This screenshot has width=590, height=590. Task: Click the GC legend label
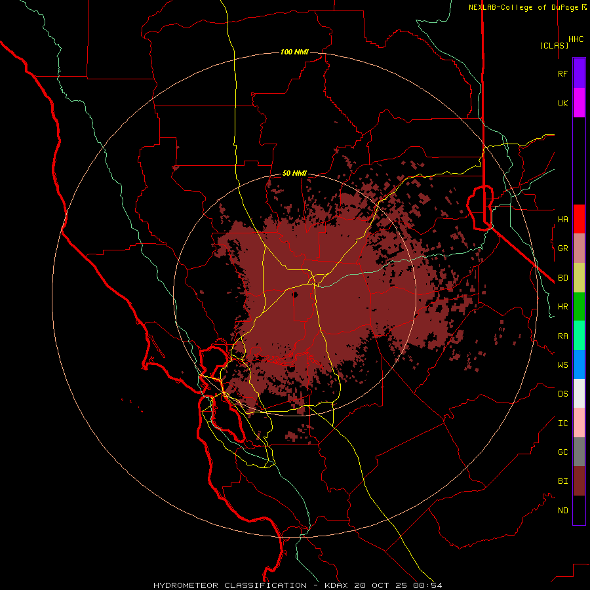tap(562, 452)
